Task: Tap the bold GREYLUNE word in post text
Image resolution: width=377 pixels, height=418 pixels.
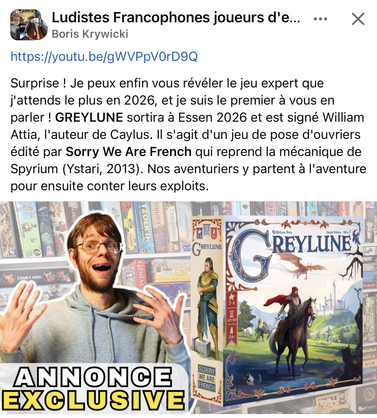Action: click(89, 117)
